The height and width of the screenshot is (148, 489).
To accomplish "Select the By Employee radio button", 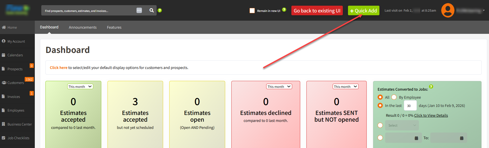I will pyautogui.click(x=394, y=97).
